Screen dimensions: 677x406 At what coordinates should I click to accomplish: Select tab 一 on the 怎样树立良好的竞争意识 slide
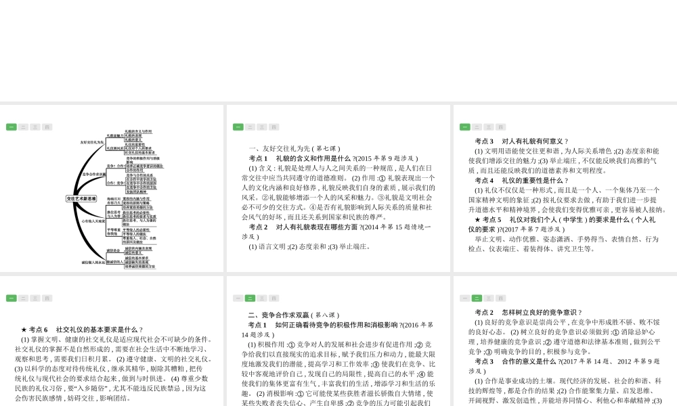tap(464, 298)
